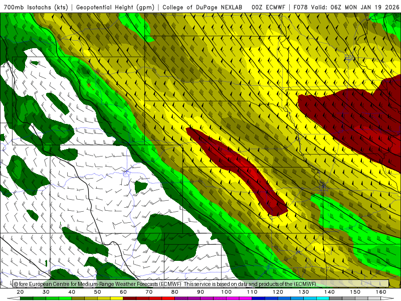Click the legend value "100"
This screenshot has height=301, width=401.
pos(227,292)
